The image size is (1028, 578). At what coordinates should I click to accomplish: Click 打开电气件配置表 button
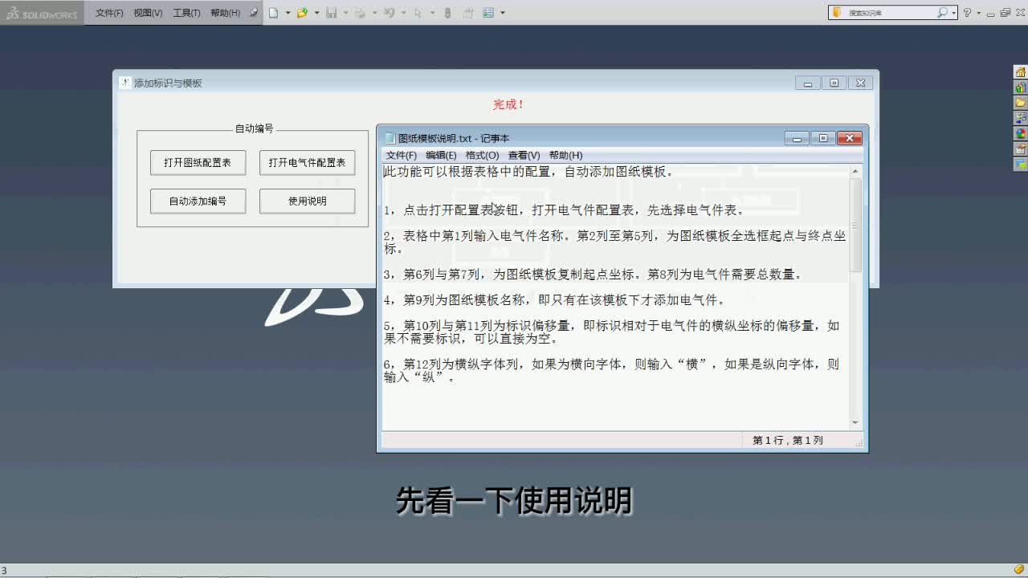pyautogui.click(x=307, y=162)
